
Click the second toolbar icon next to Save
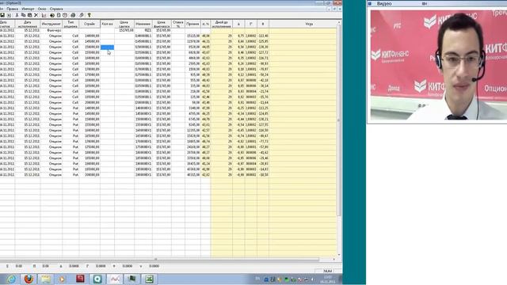click(9, 15)
